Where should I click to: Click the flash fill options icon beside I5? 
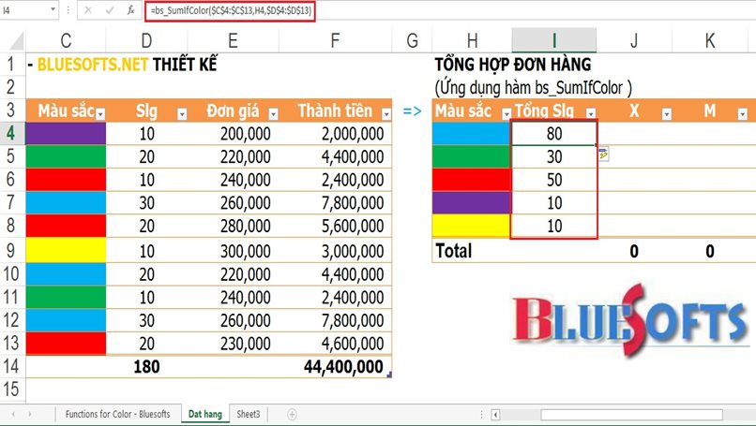pos(603,154)
